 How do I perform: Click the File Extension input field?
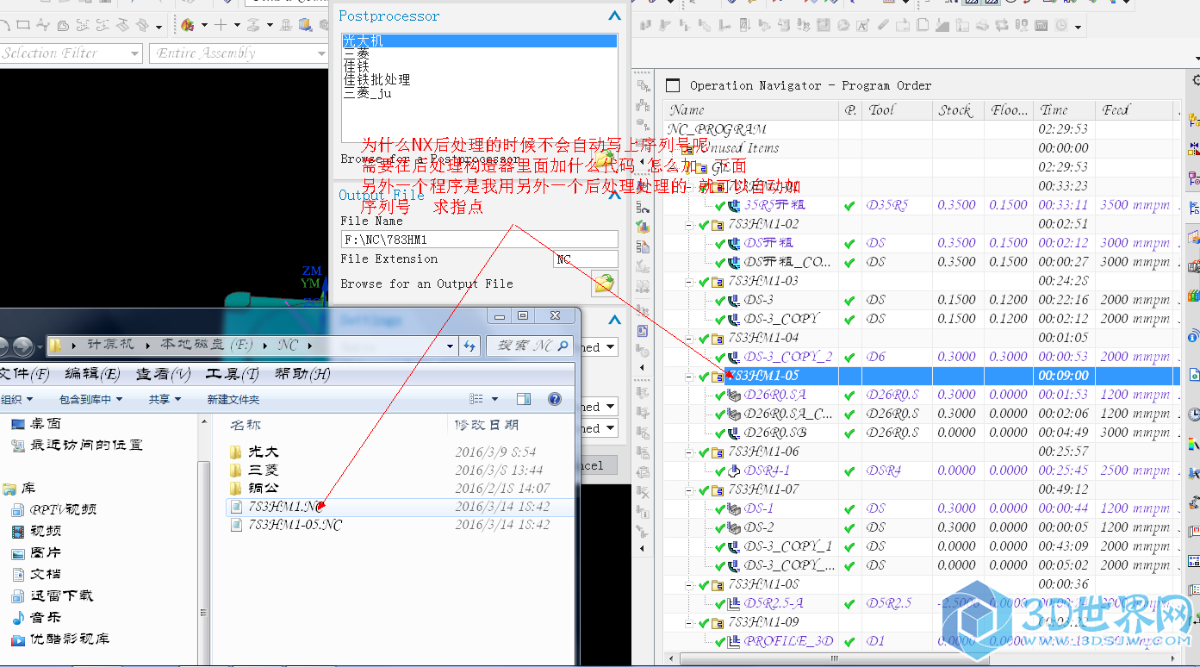586,259
